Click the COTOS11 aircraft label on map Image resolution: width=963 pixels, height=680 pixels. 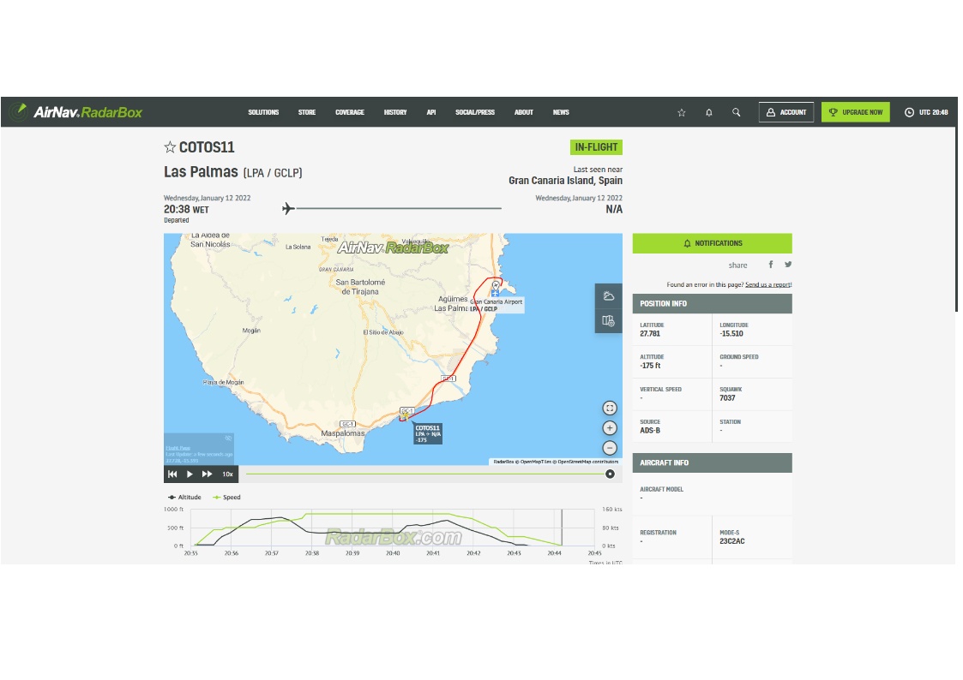click(427, 433)
